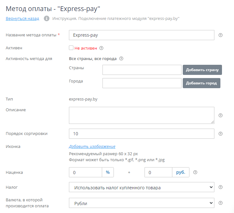Viewport: 234px width, 213px height.
Task: Click help icon next to Наценка руб. field
Action: pyautogui.click(x=195, y=173)
